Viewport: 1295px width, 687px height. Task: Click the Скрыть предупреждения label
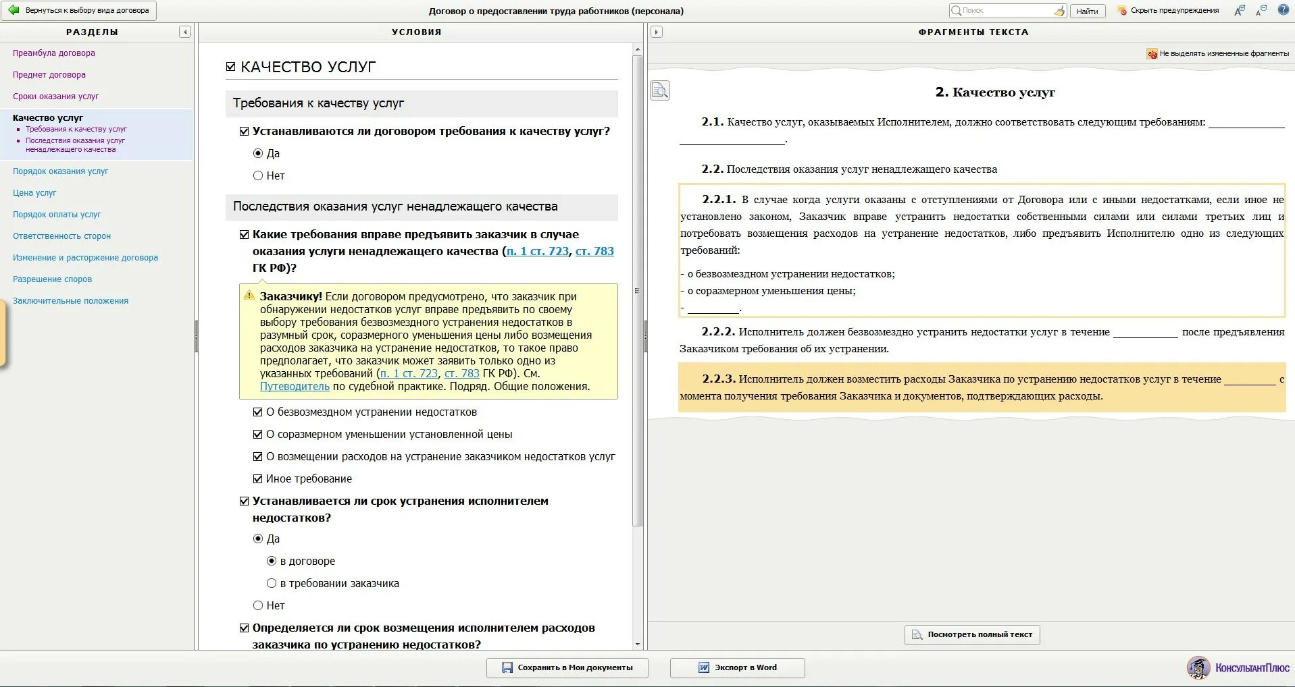point(1175,11)
